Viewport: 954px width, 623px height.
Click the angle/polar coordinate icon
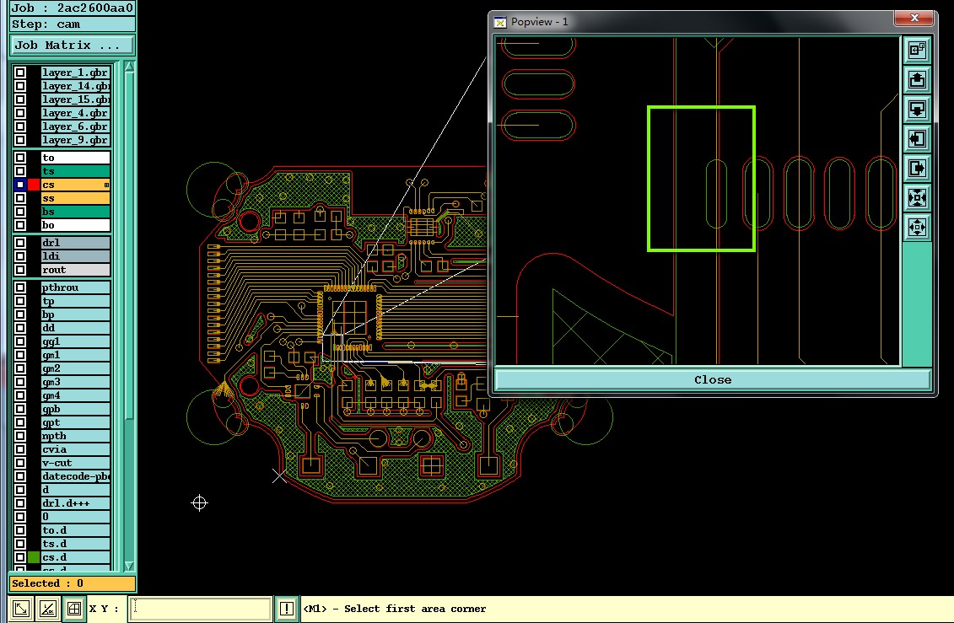[x=48, y=609]
